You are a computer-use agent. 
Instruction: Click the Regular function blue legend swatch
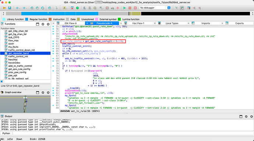[x=27, y=19]
